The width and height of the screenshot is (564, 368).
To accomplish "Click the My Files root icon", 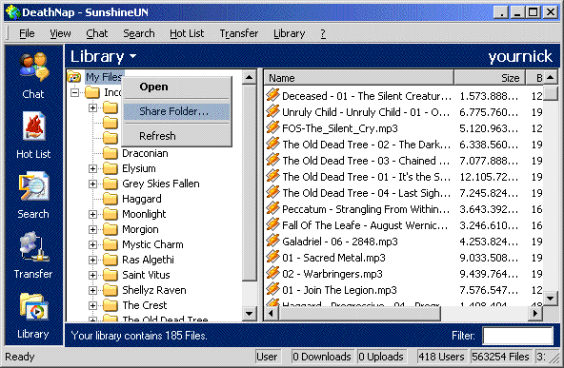I will click(x=74, y=77).
